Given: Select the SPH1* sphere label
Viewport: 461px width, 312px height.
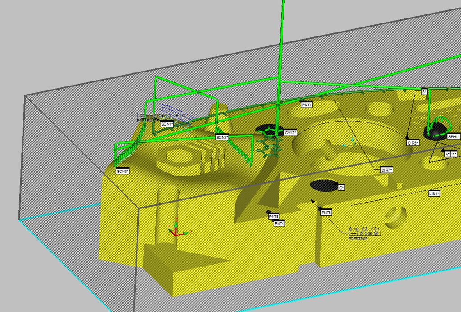Looking at the screenshot, I should 454,136.
